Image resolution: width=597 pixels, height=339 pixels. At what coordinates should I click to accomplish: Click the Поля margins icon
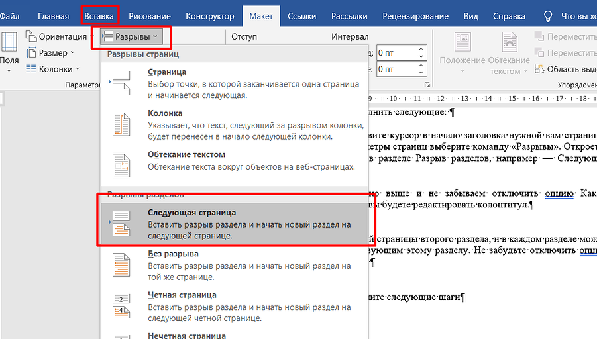tap(9, 42)
